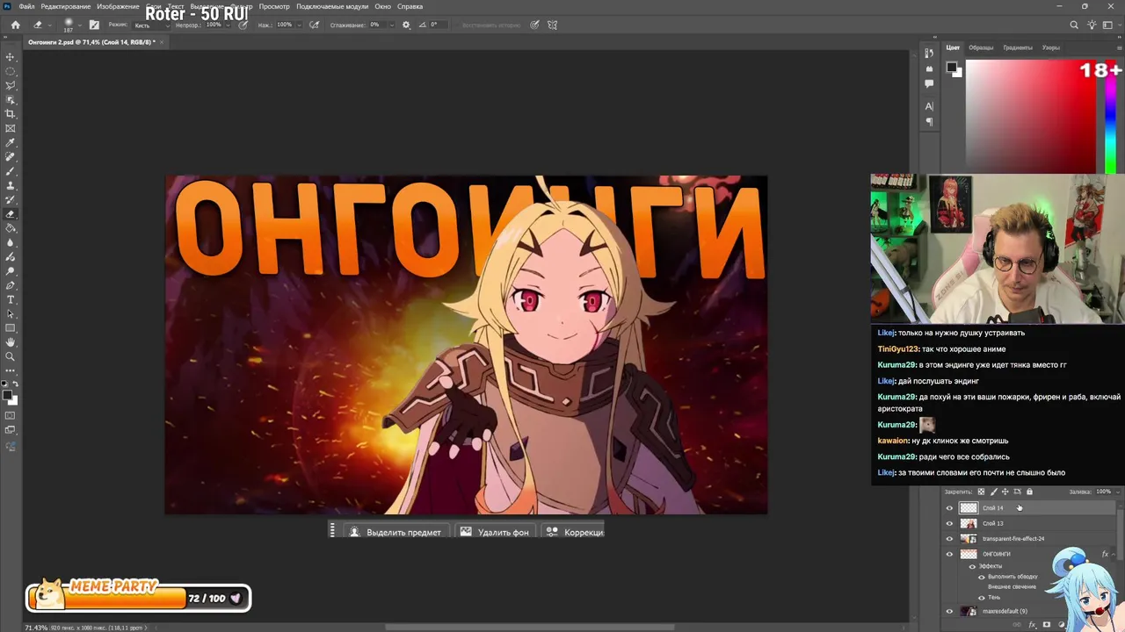Close the Онгоинги 2.psd tab

[162, 42]
